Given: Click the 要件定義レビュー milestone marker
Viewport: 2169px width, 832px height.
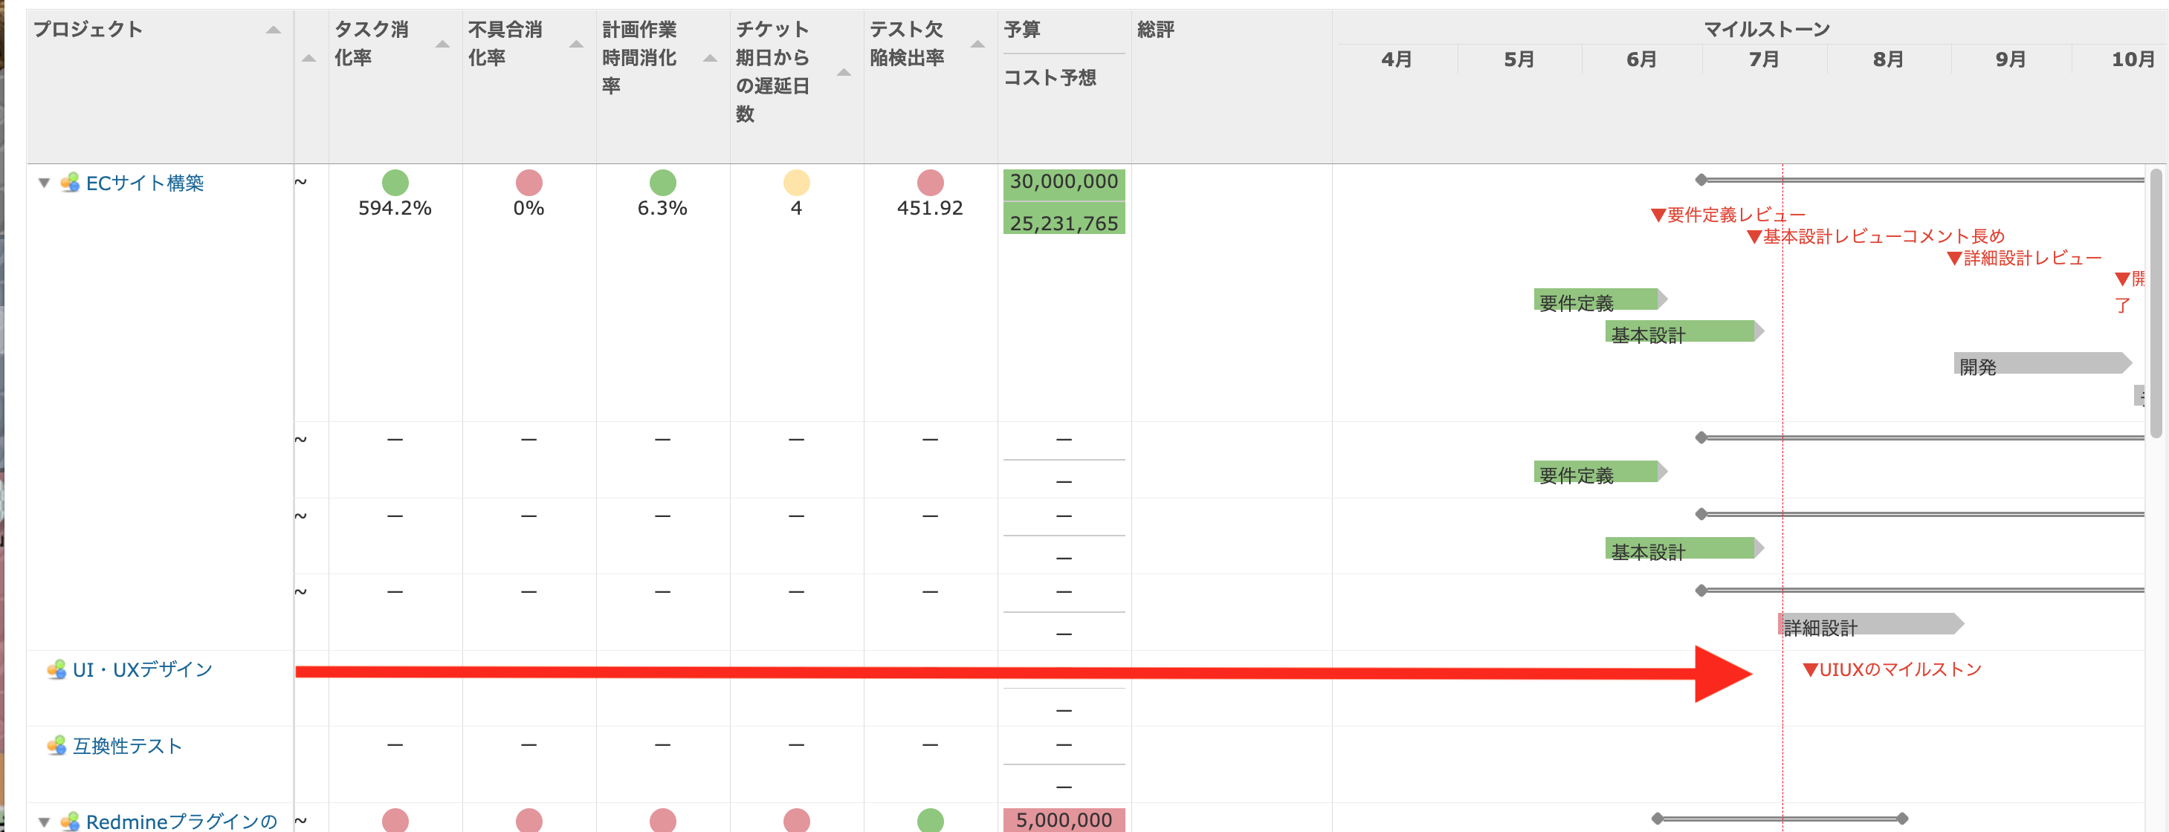Looking at the screenshot, I should point(1659,215).
